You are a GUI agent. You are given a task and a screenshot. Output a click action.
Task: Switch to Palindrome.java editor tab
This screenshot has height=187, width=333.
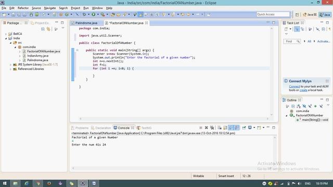click(86, 23)
